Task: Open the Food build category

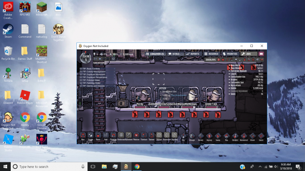Action: (106, 136)
